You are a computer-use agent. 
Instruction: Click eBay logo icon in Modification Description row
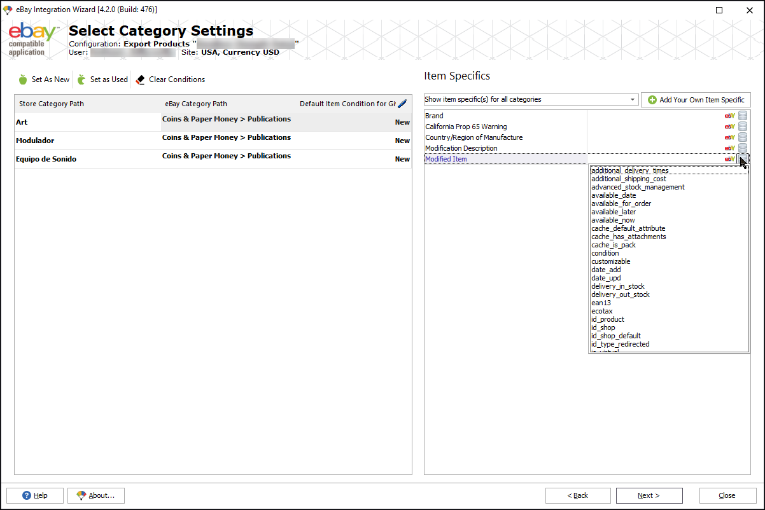point(730,148)
